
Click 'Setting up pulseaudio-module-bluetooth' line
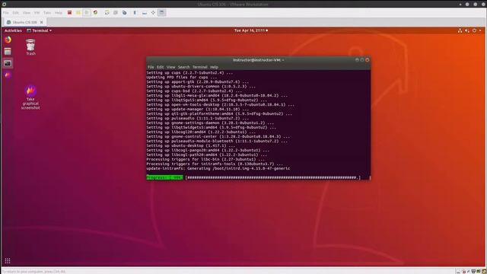pos(217,141)
